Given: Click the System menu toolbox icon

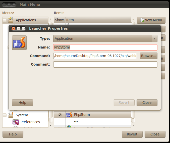Looking at the screenshot, I should pyautogui.click(x=11, y=115).
